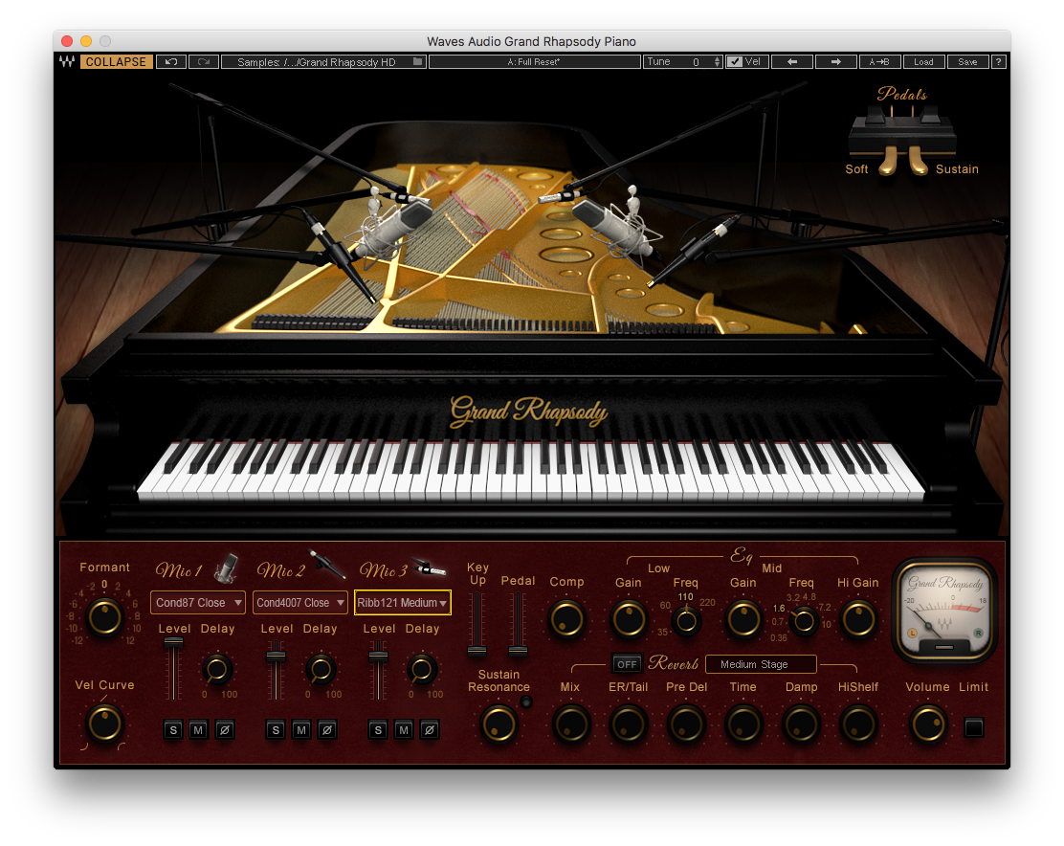Click the Eq Low Freq knob
Viewport: 1064px width, 846px height.
pyautogui.click(x=686, y=621)
